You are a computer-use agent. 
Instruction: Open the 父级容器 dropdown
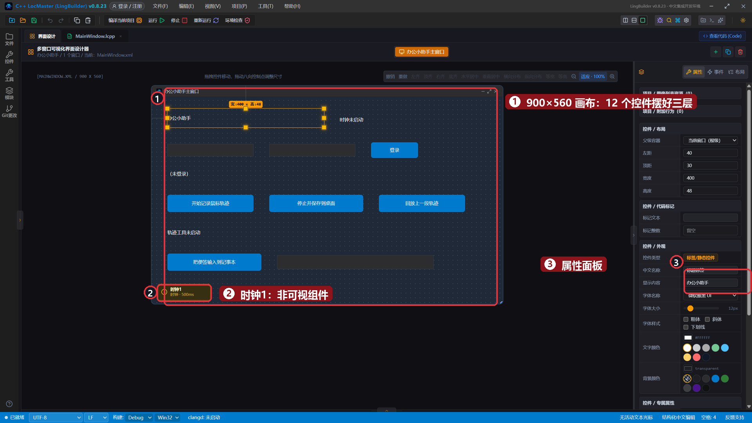click(x=710, y=140)
